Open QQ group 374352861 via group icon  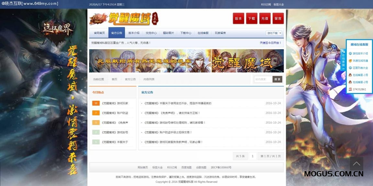(x=350, y=89)
